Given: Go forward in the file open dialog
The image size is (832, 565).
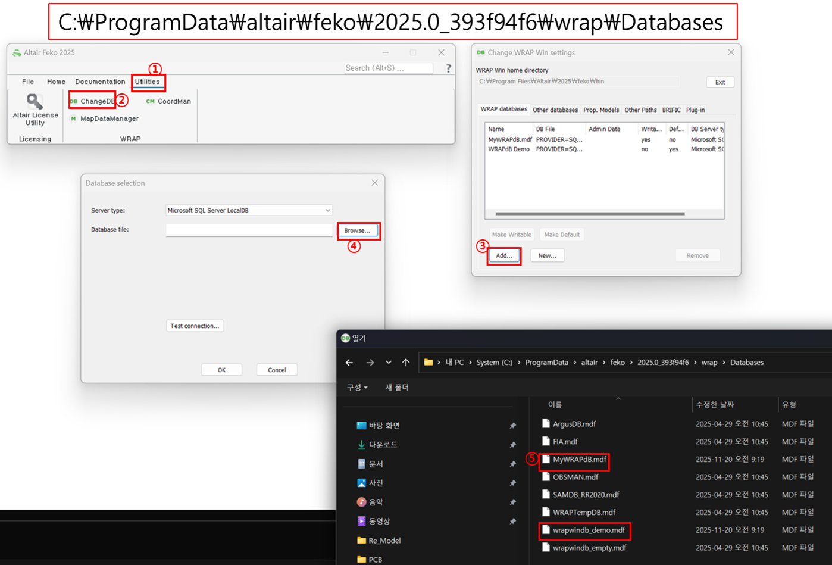Looking at the screenshot, I should point(370,363).
